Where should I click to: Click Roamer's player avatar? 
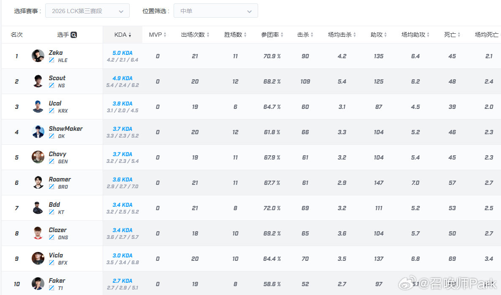pyautogui.click(x=38, y=182)
